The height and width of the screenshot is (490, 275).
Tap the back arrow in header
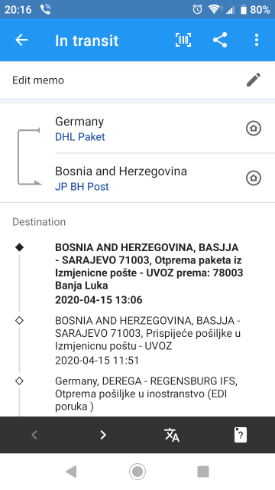[21, 40]
